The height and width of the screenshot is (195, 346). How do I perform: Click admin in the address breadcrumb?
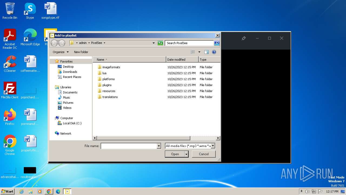click(x=83, y=43)
